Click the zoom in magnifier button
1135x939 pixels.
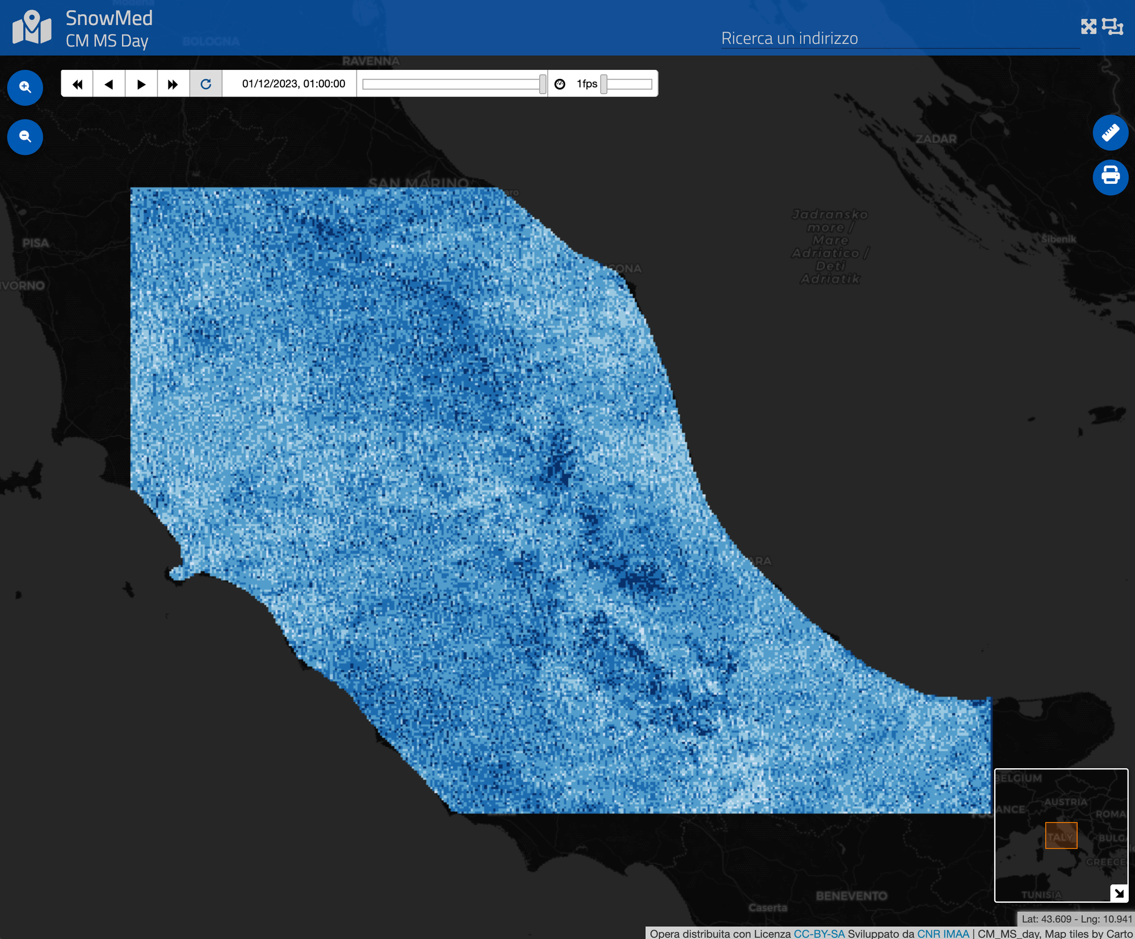25,87
